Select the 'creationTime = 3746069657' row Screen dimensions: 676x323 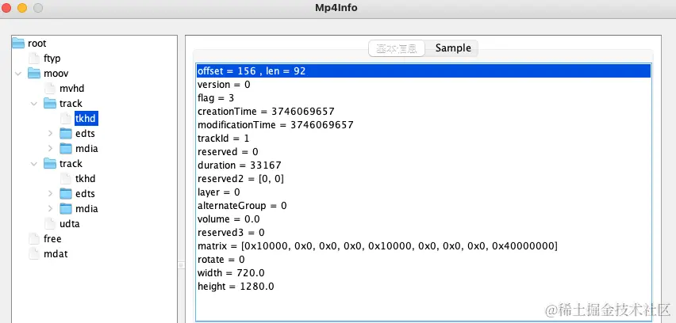[424, 112]
